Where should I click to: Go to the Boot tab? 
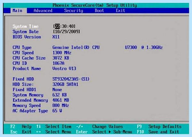99,11
